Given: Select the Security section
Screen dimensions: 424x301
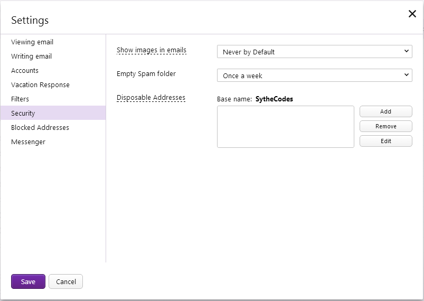Looking at the screenshot, I should pos(53,113).
